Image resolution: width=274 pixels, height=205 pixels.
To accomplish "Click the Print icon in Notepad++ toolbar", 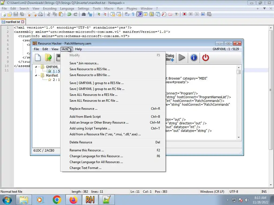I will 40,14.
